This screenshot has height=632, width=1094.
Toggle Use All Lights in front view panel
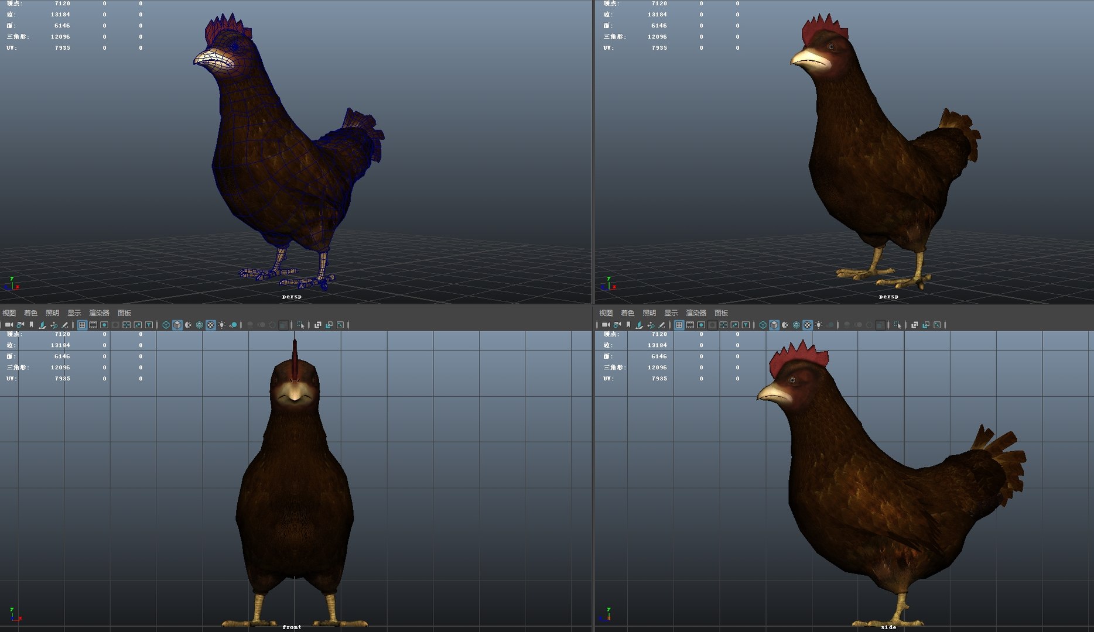point(222,325)
